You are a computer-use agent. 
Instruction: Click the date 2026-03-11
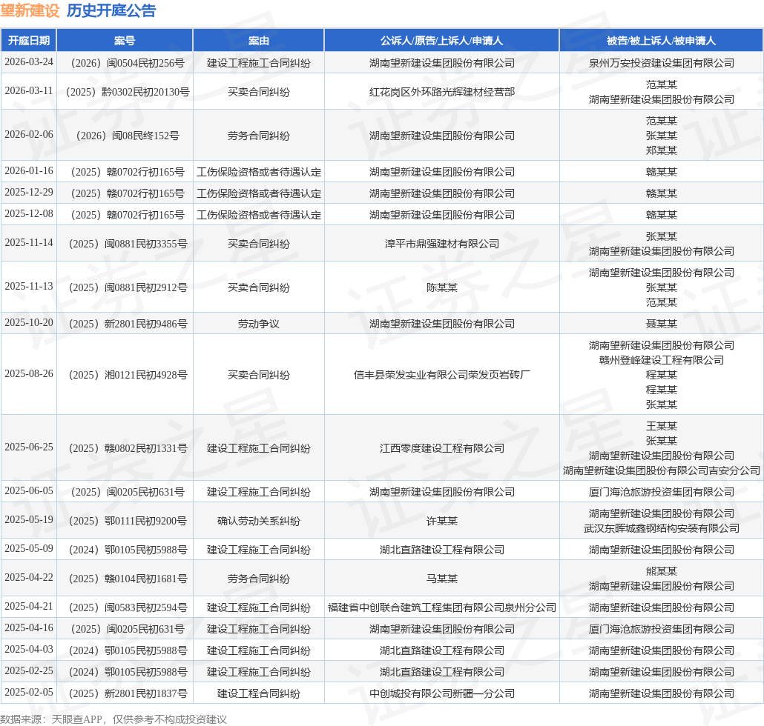pyautogui.click(x=29, y=90)
